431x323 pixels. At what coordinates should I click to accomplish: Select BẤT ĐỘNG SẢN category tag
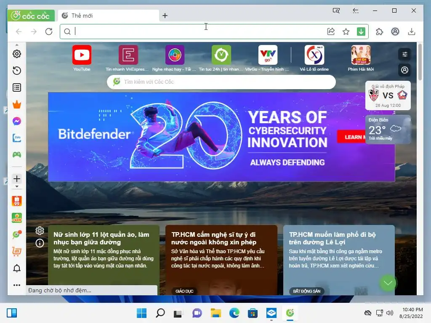306,291
